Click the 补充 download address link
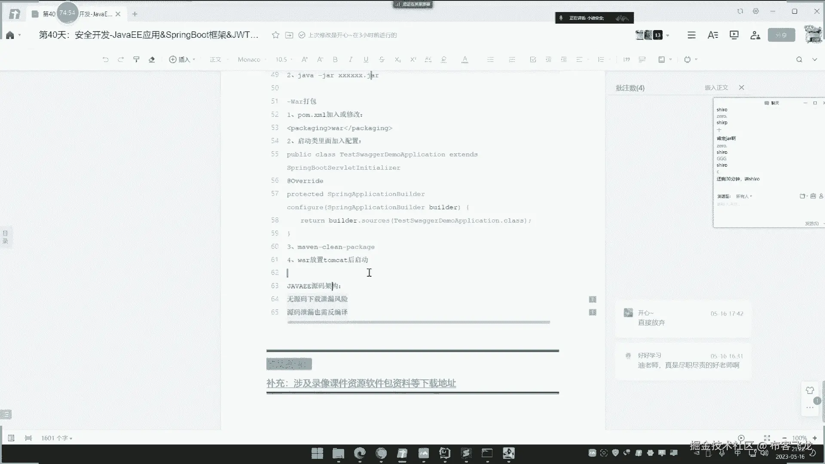Image resolution: width=825 pixels, height=464 pixels. [x=361, y=383]
